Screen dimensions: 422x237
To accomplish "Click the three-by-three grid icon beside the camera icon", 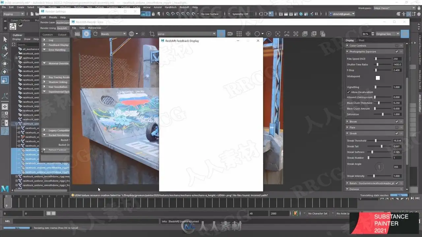I will pos(239,34).
